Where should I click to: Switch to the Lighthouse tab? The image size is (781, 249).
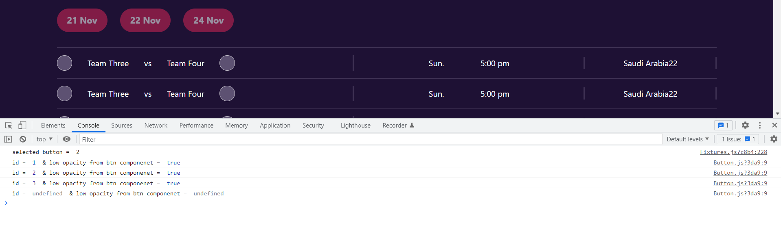point(355,126)
